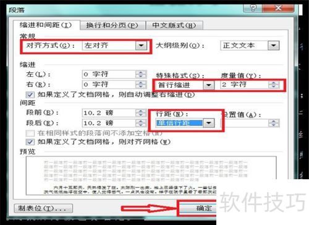Image resolution: width=309 pixels, height=225 pixels.
Task: Click the paragraph preview box
Action: coord(151,176)
